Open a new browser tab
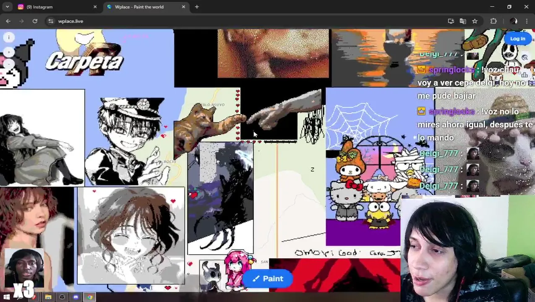The height and width of the screenshot is (302, 535). [x=197, y=7]
